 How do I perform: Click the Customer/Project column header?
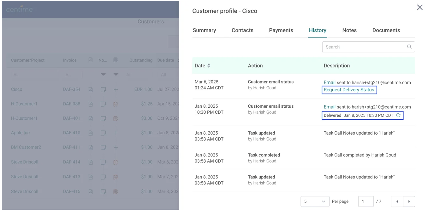(x=28, y=60)
